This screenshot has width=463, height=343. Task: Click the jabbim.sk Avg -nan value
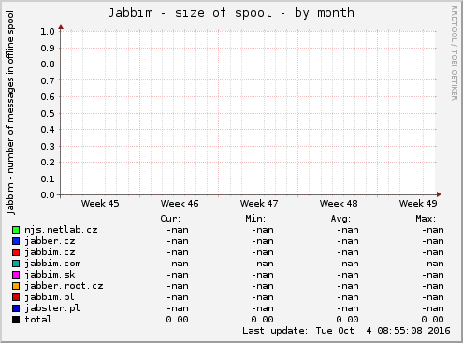click(x=348, y=275)
